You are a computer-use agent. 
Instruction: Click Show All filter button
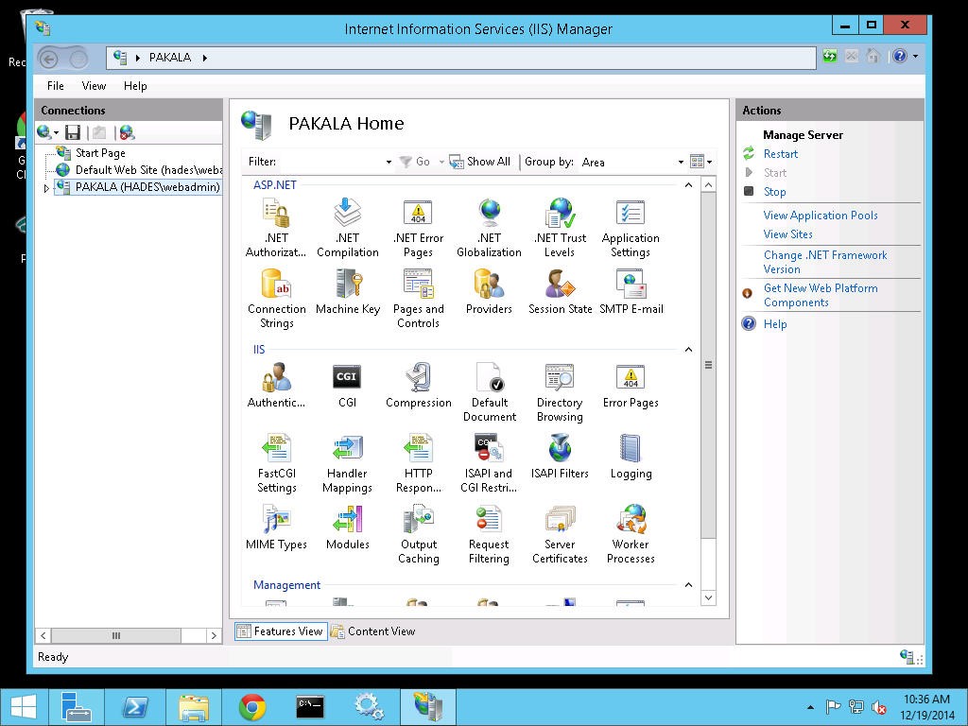(x=480, y=162)
